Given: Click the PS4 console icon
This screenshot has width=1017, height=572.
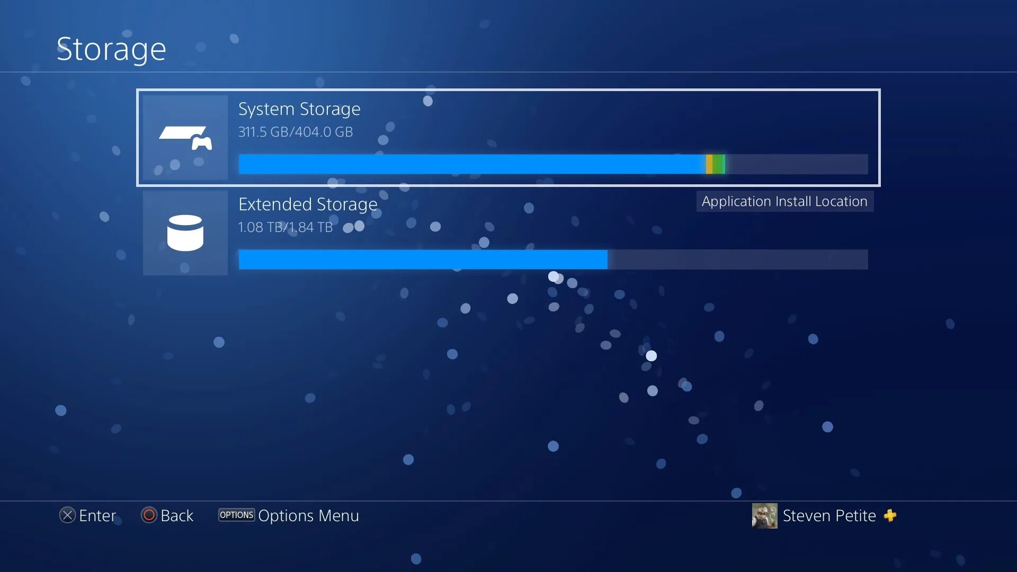Looking at the screenshot, I should pyautogui.click(x=184, y=137).
